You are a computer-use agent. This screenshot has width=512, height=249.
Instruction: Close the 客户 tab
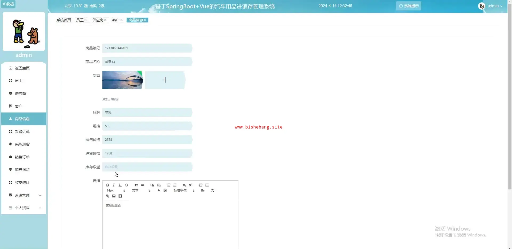click(121, 20)
